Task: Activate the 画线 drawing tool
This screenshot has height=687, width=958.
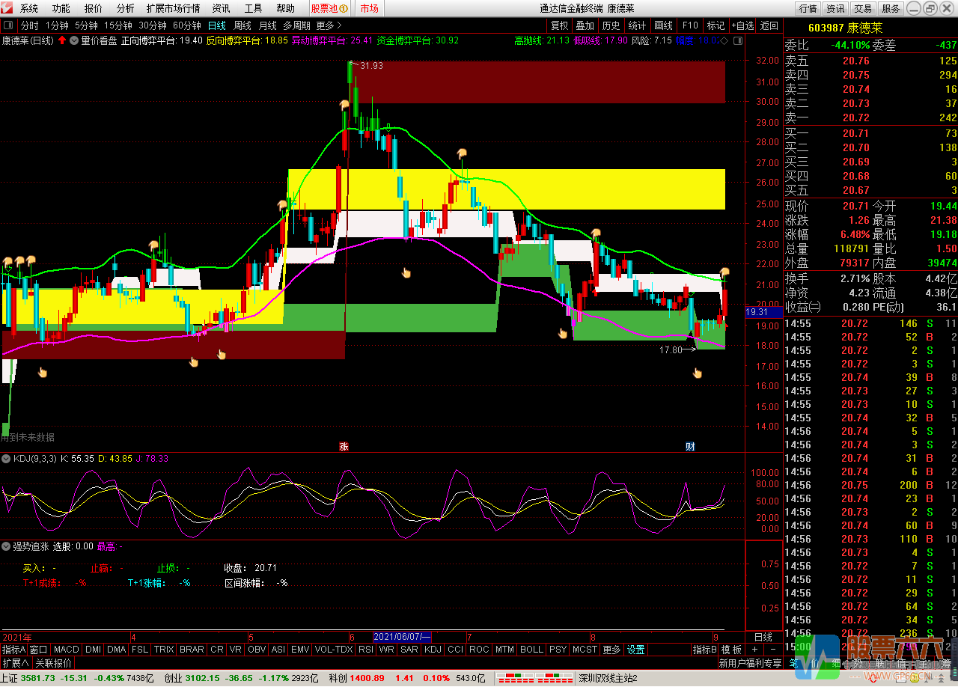Action: tap(663, 25)
